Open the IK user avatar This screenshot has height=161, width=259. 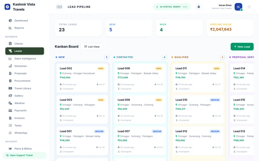(x=238, y=7)
